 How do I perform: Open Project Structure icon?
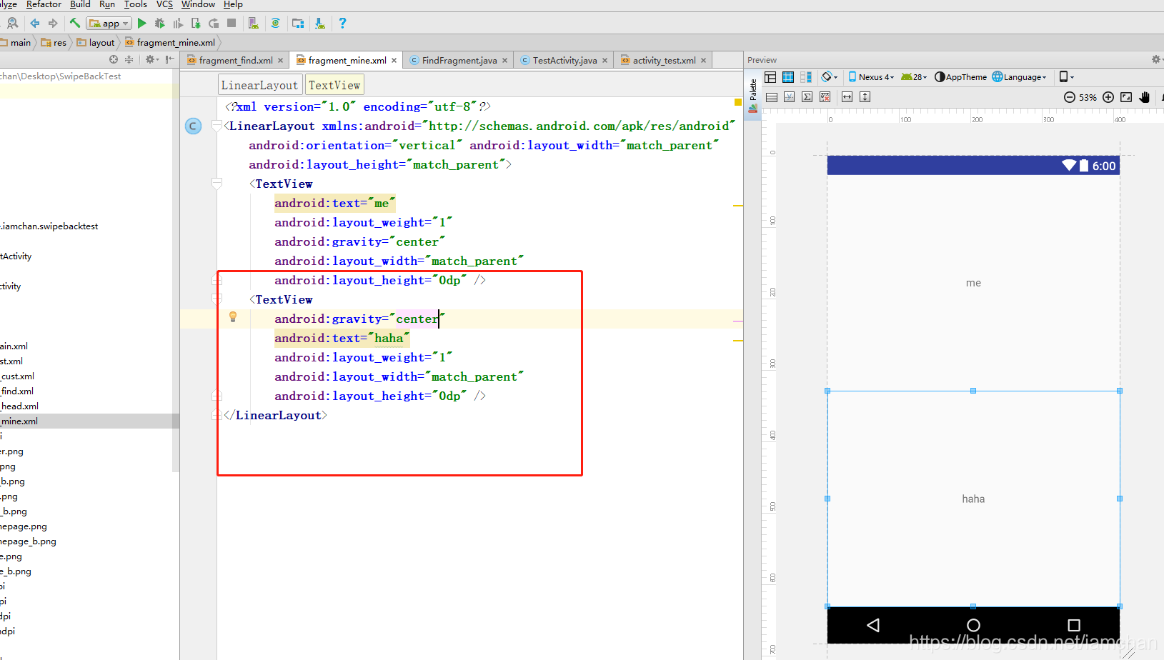click(x=298, y=23)
